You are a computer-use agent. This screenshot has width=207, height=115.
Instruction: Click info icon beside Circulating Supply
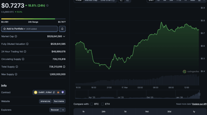(23, 59)
